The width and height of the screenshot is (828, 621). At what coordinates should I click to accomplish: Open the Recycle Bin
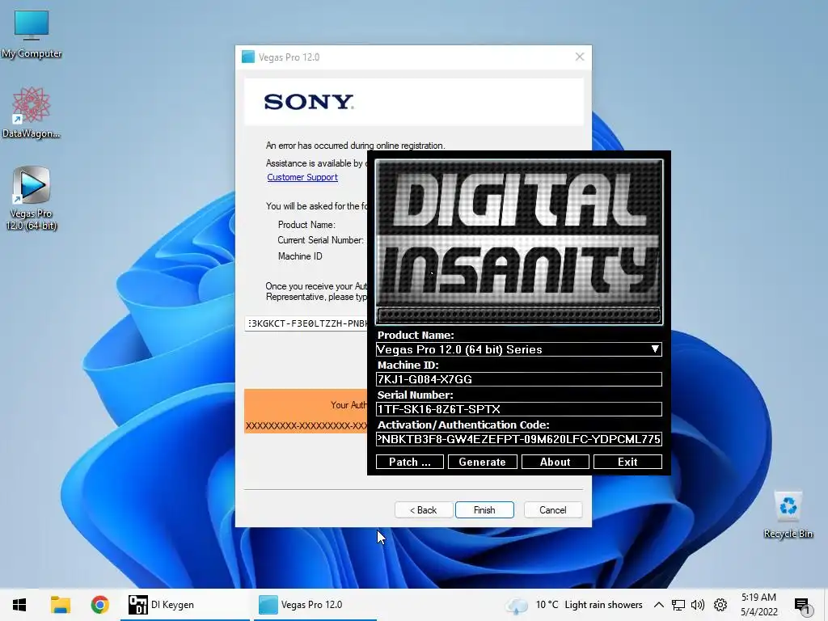(788, 515)
